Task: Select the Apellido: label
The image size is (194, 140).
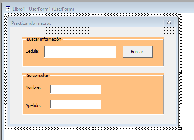Action: tap(33, 105)
